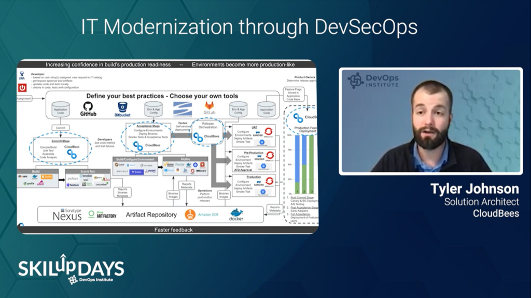Click the JFrog Artifactory logo

click(x=102, y=214)
